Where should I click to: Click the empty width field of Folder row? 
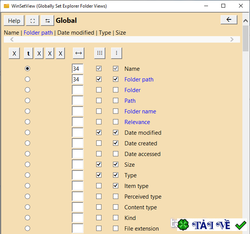(x=77, y=90)
